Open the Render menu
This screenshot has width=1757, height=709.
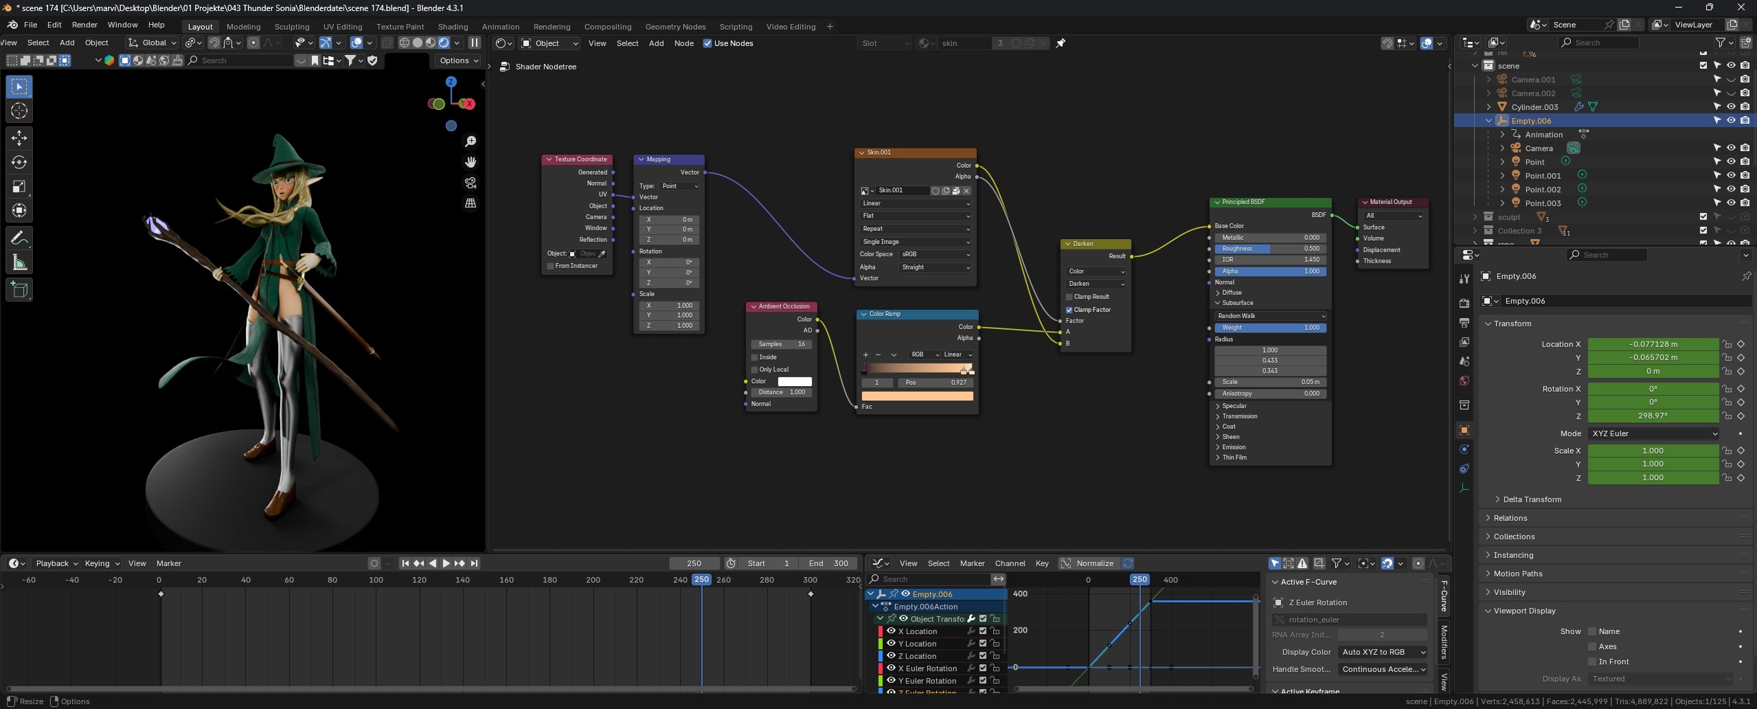84,25
